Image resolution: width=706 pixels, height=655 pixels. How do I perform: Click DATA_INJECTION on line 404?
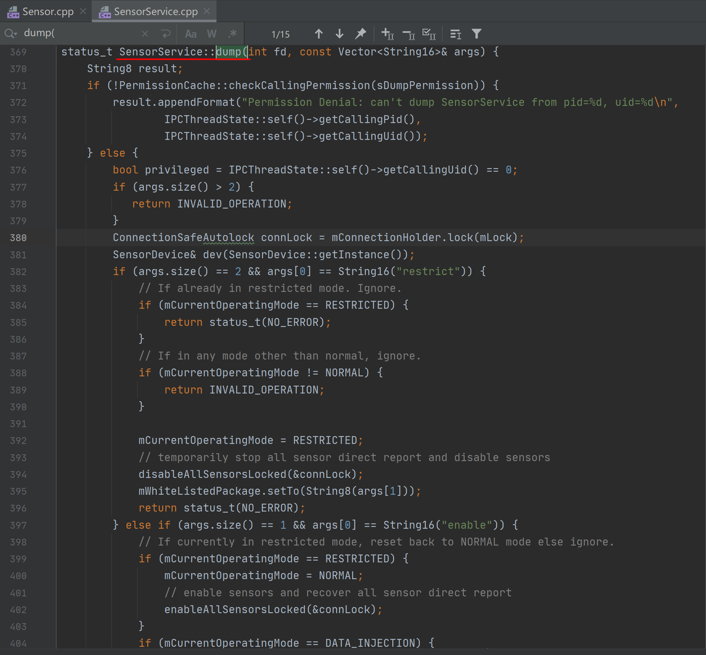point(370,643)
